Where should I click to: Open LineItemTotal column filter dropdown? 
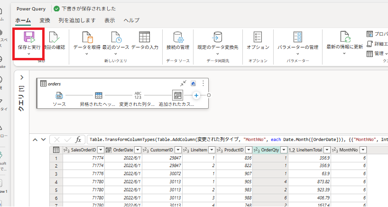(x=327, y=150)
